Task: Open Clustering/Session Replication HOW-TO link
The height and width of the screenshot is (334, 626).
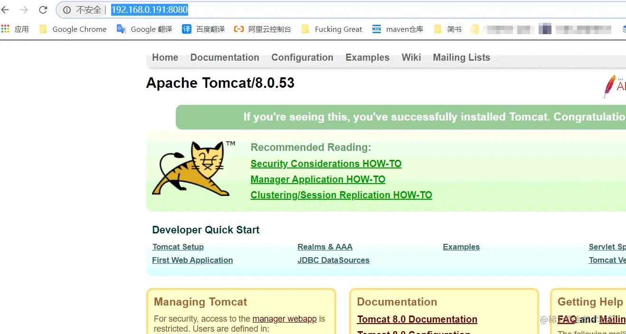Action: click(x=341, y=195)
